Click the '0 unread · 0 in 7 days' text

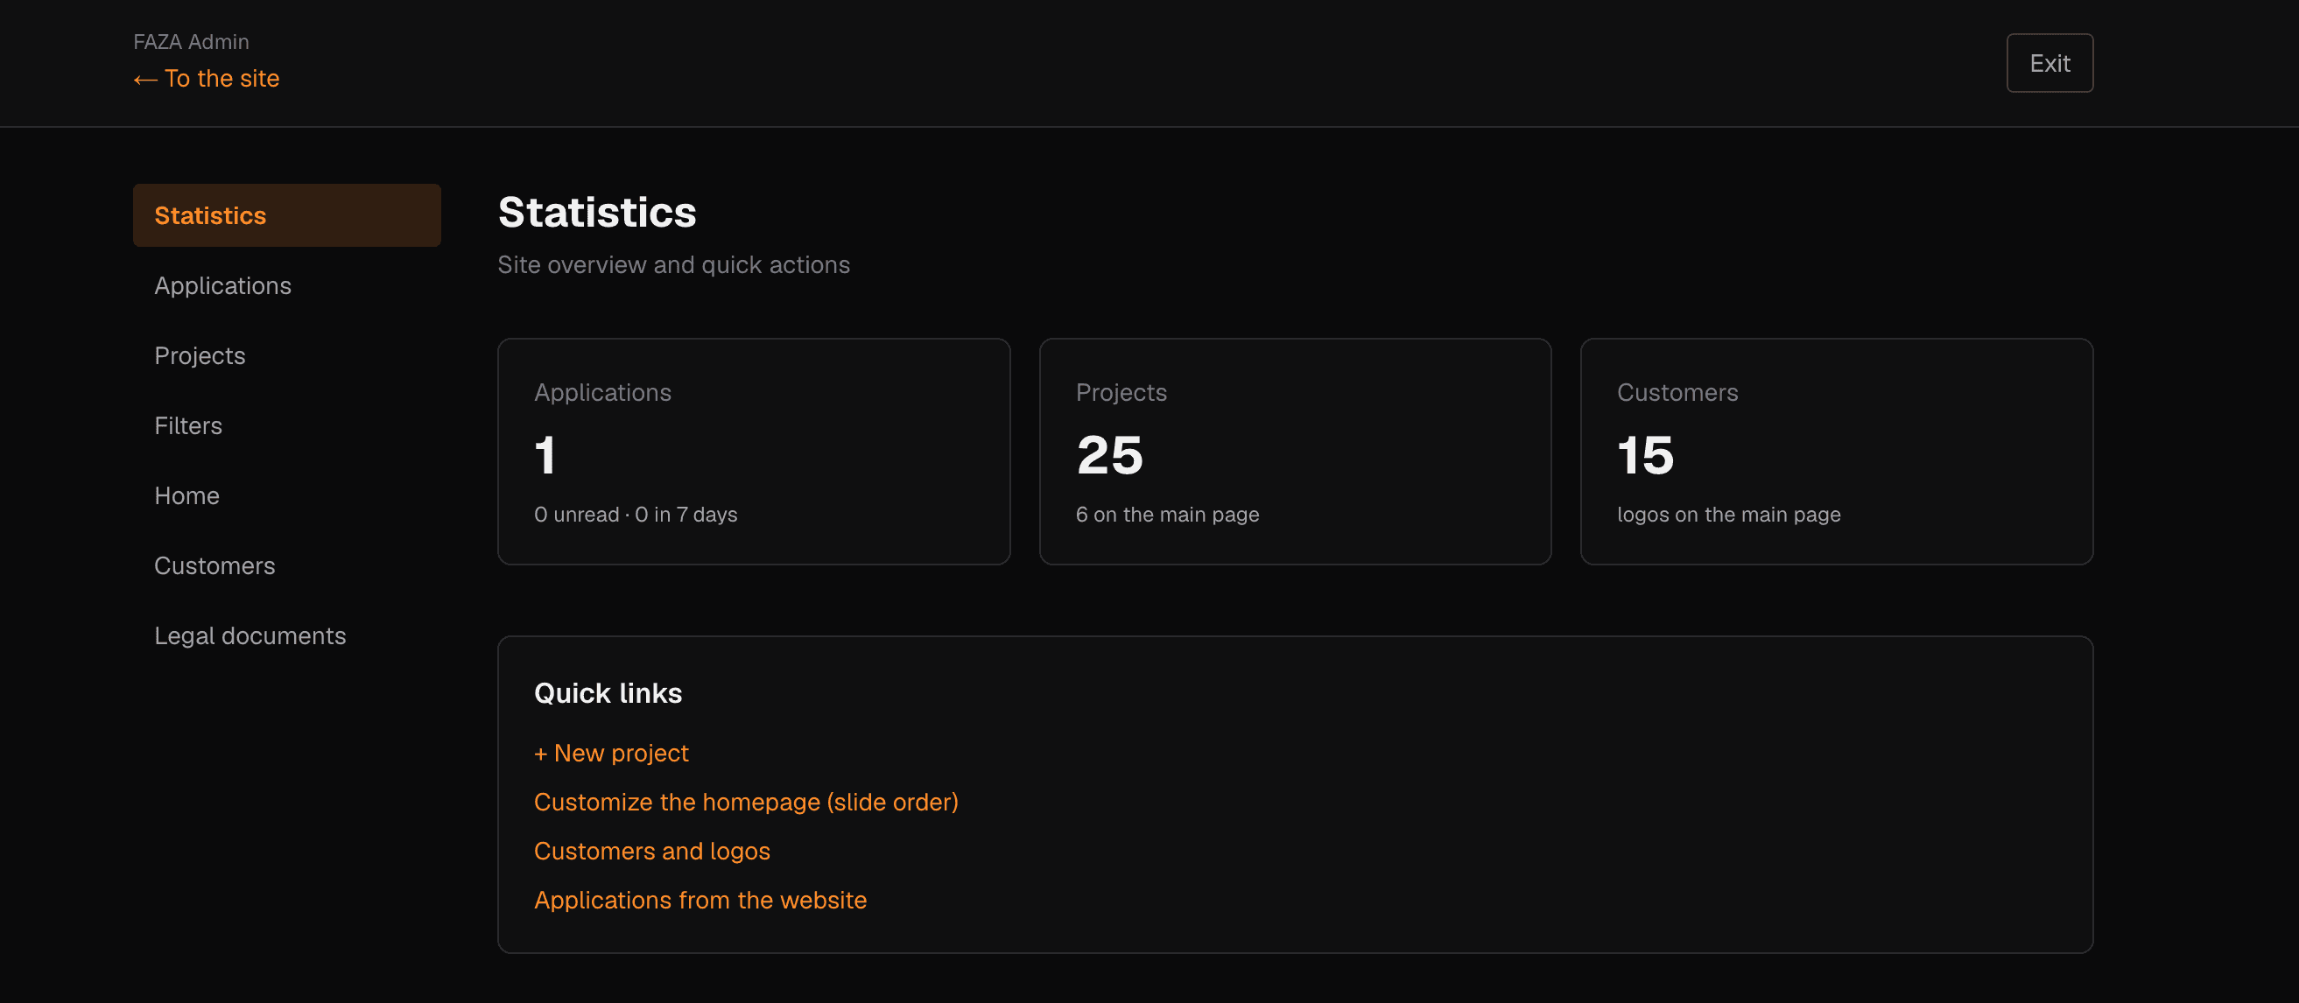pos(636,515)
